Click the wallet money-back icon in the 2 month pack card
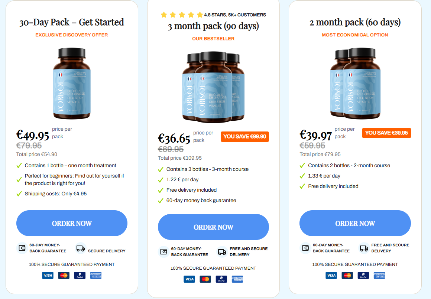This screenshot has height=299, width=431. (x=305, y=248)
